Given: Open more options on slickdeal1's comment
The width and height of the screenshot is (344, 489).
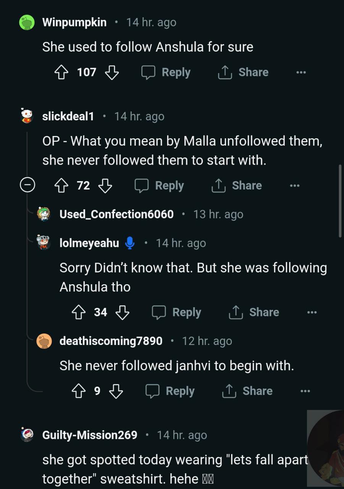Looking at the screenshot, I should click(x=294, y=186).
